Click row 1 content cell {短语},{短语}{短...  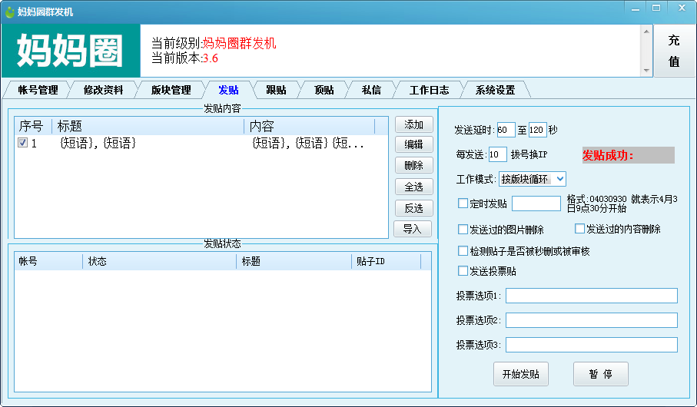(307, 143)
